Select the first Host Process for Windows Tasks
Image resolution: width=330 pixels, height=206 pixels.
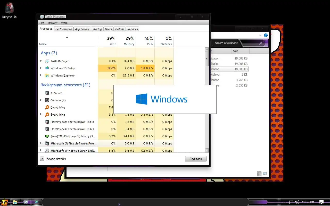tap(72, 122)
